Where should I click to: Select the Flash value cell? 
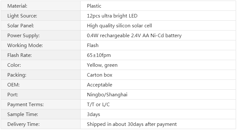(x=158, y=45)
